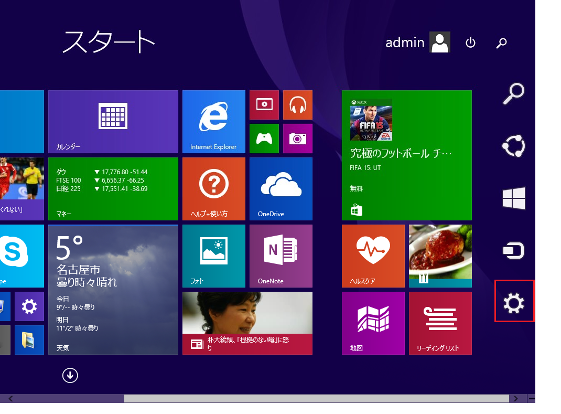Open the admin user account menu
Screen dimensions: 561x414
(418, 43)
